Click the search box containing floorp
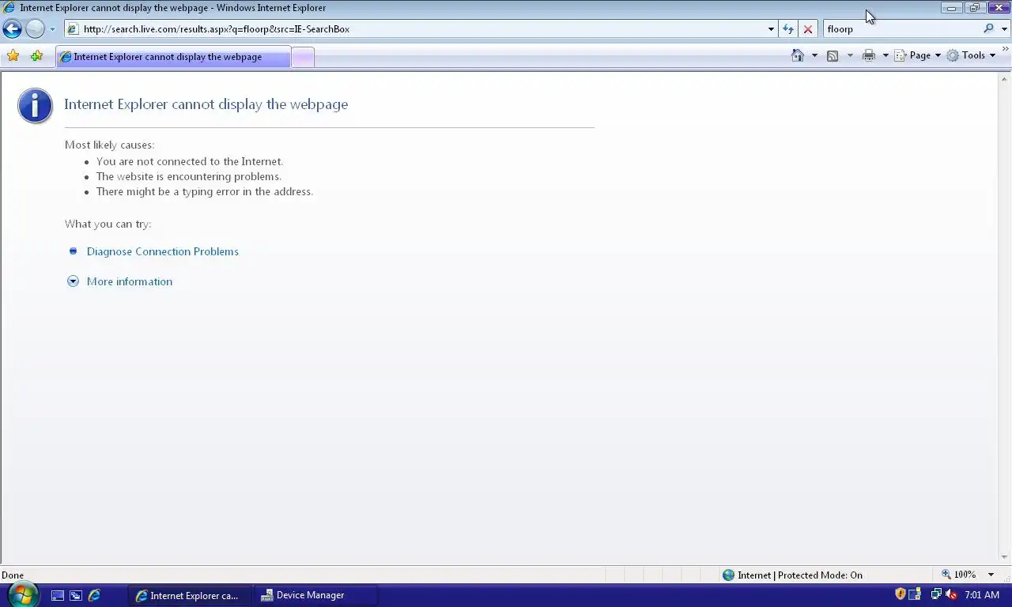 click(901, 29)
